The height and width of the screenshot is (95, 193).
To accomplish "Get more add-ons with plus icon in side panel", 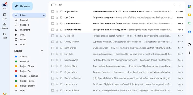I will 189,53.
